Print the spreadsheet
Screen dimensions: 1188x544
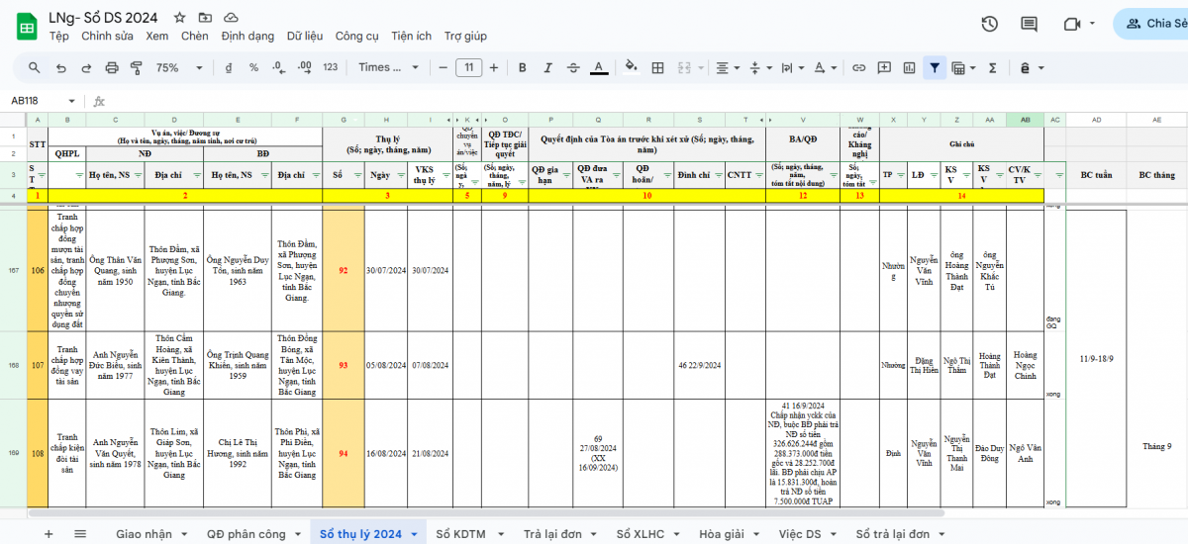pyautogui.click(x=112, y=67)
